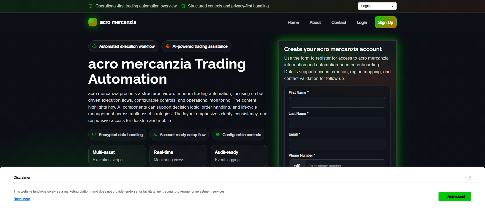The height and width of the screenshot is (210, 485).
Task: Click the shield icon in Encrypted data handling
Action: coord(94,135)
